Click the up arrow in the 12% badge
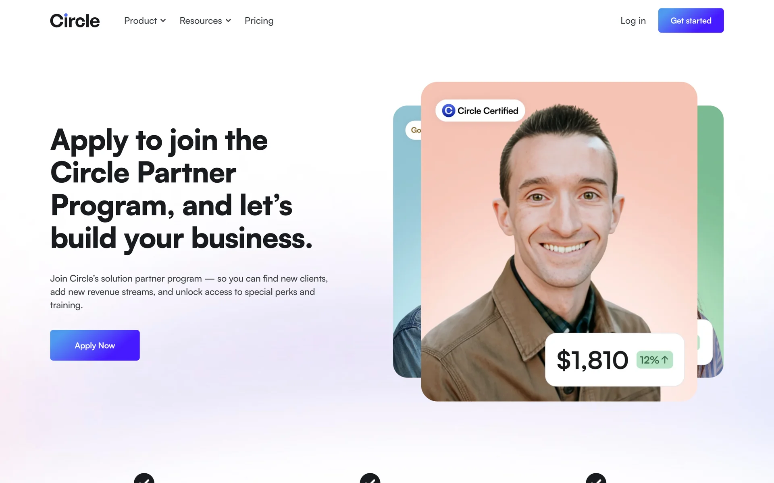The height and width of the screenshot is (483, 774). 665,360
